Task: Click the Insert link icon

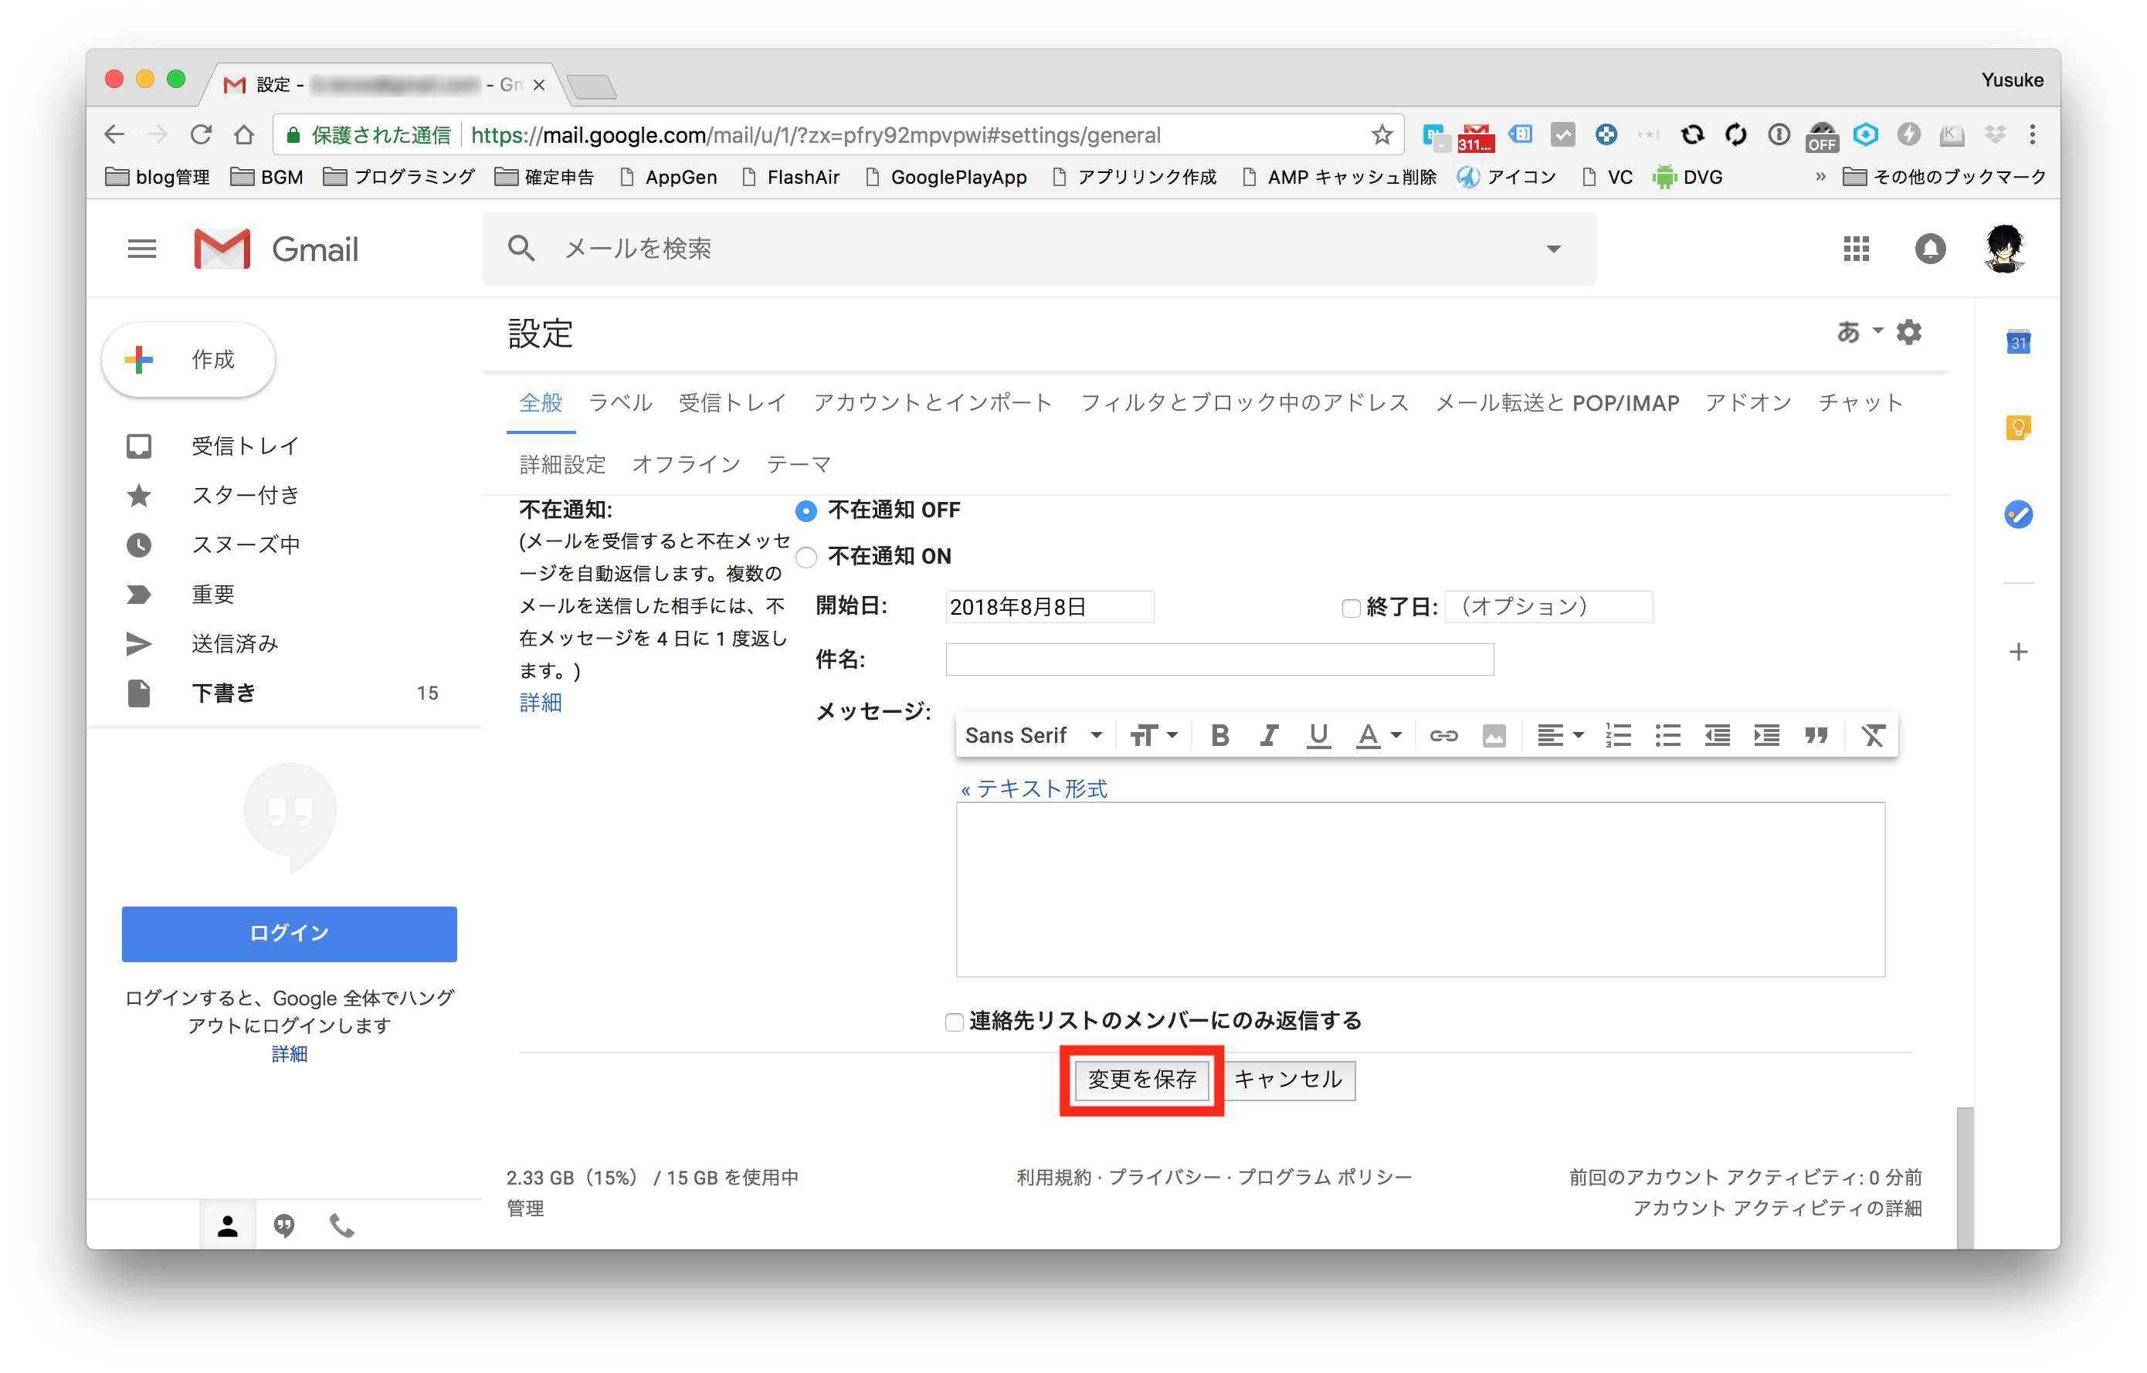Action: (x=1441, y=734)
